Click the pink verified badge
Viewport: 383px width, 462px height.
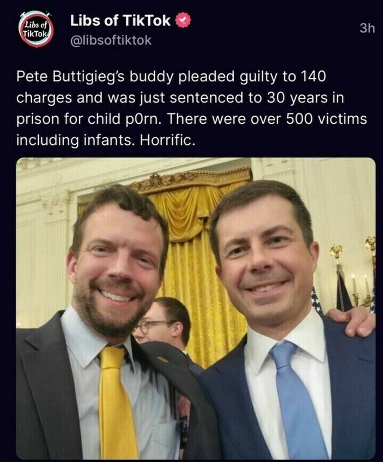(183, 20)
